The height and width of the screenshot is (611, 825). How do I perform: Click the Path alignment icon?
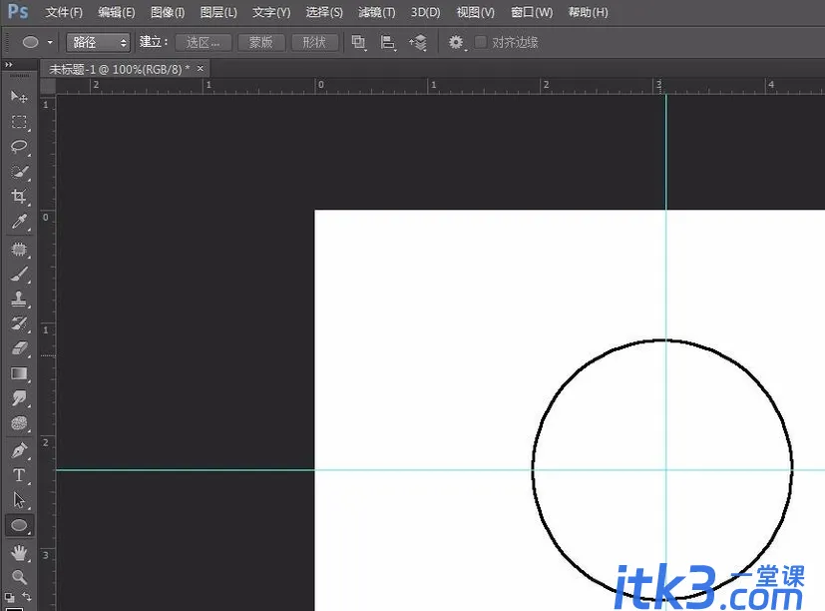pyautogui.click(x=388, y=42)
